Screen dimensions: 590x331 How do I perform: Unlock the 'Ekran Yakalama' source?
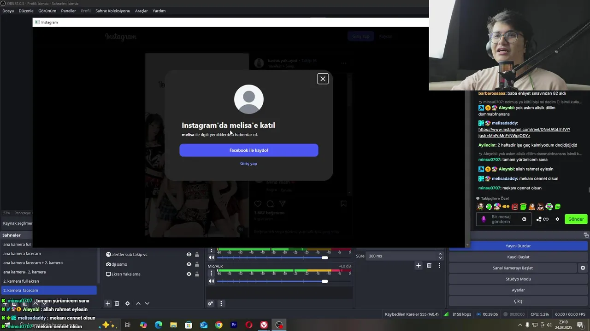pos(197,274)
